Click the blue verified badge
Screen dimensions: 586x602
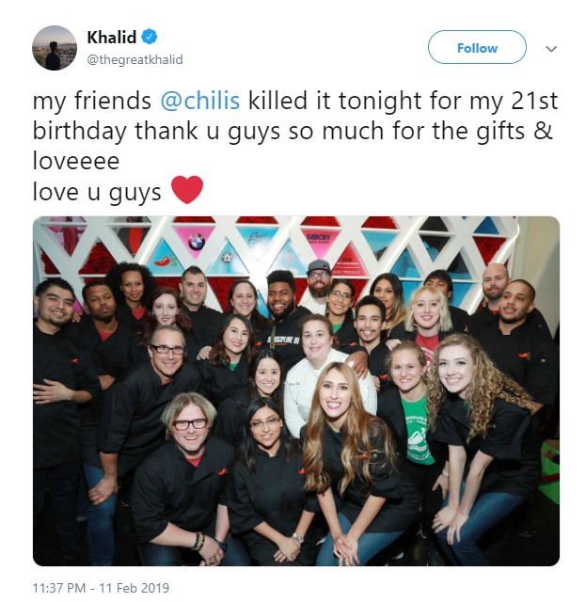click(149, 37)
